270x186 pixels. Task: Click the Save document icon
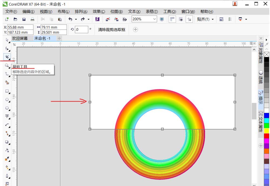tap(24, 19)
